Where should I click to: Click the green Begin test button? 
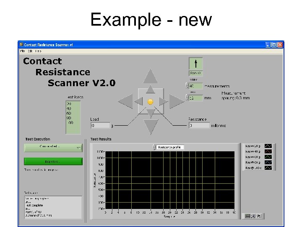click(53, 161)
